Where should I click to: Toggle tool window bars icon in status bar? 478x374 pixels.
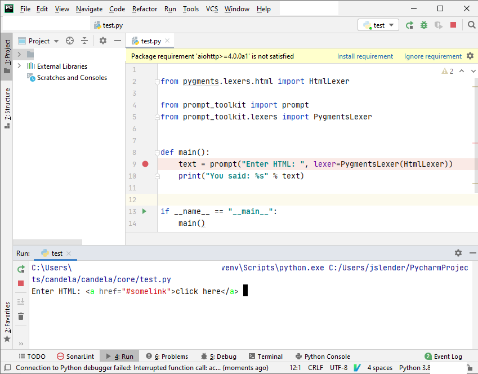8,368
